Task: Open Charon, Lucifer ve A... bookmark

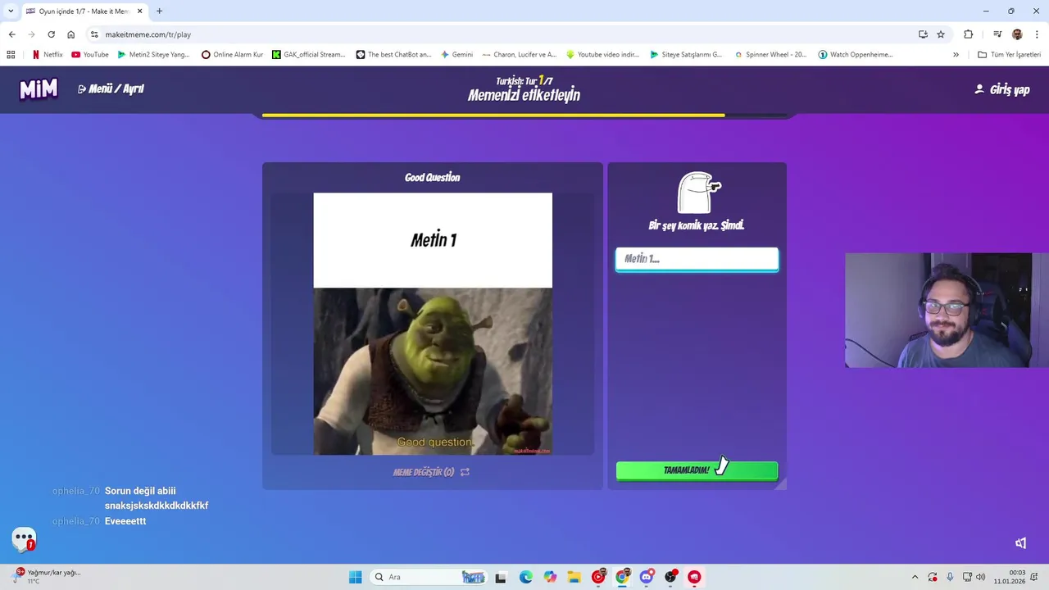Action: 520,55
